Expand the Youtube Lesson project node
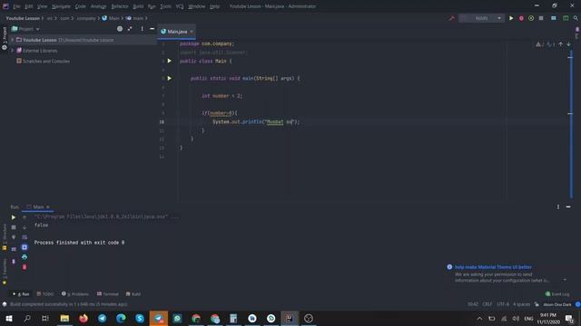581x326 pixels. coord(12,40)
